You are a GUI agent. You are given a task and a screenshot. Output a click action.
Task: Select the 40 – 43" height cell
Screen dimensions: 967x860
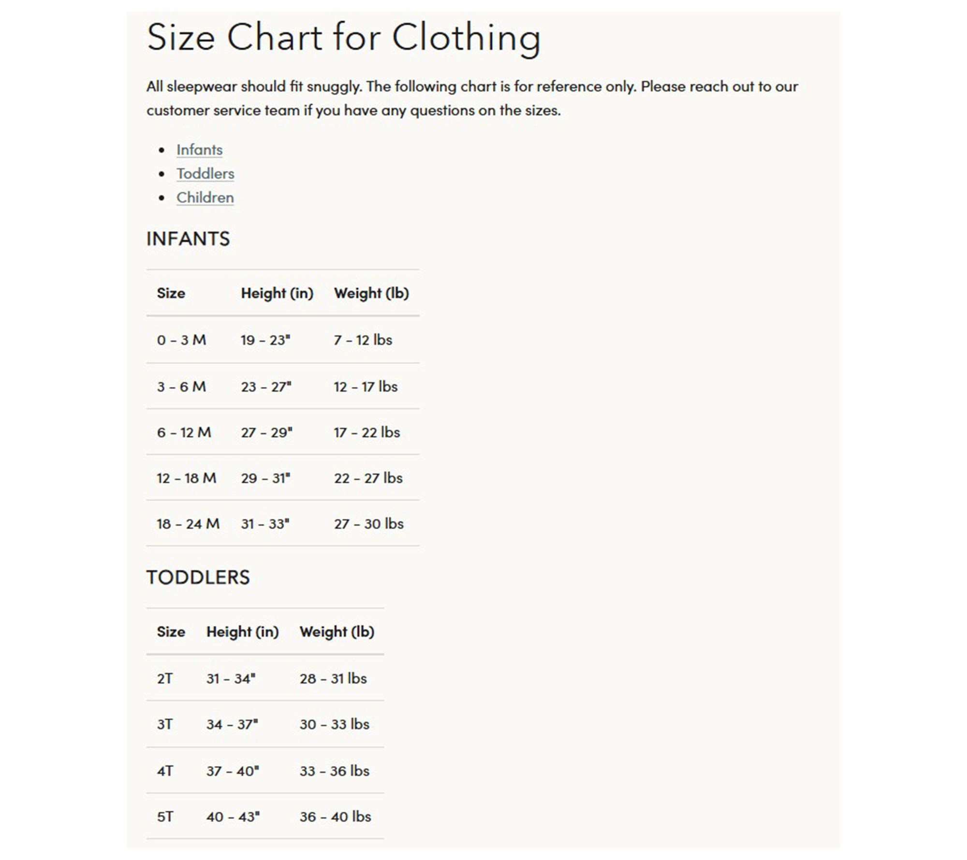click(x=233, y=817)
